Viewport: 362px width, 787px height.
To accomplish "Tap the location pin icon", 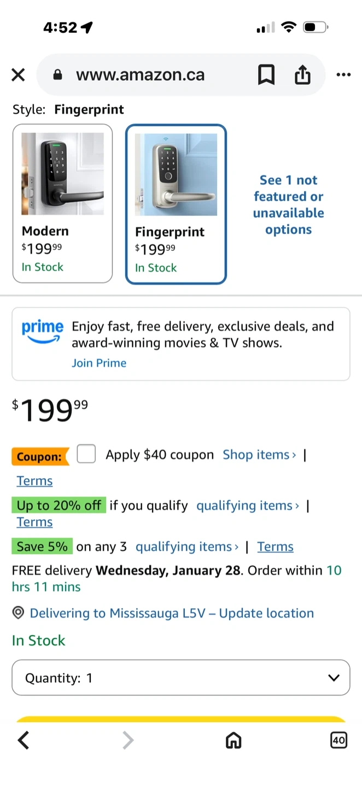I will pos(18,613).
